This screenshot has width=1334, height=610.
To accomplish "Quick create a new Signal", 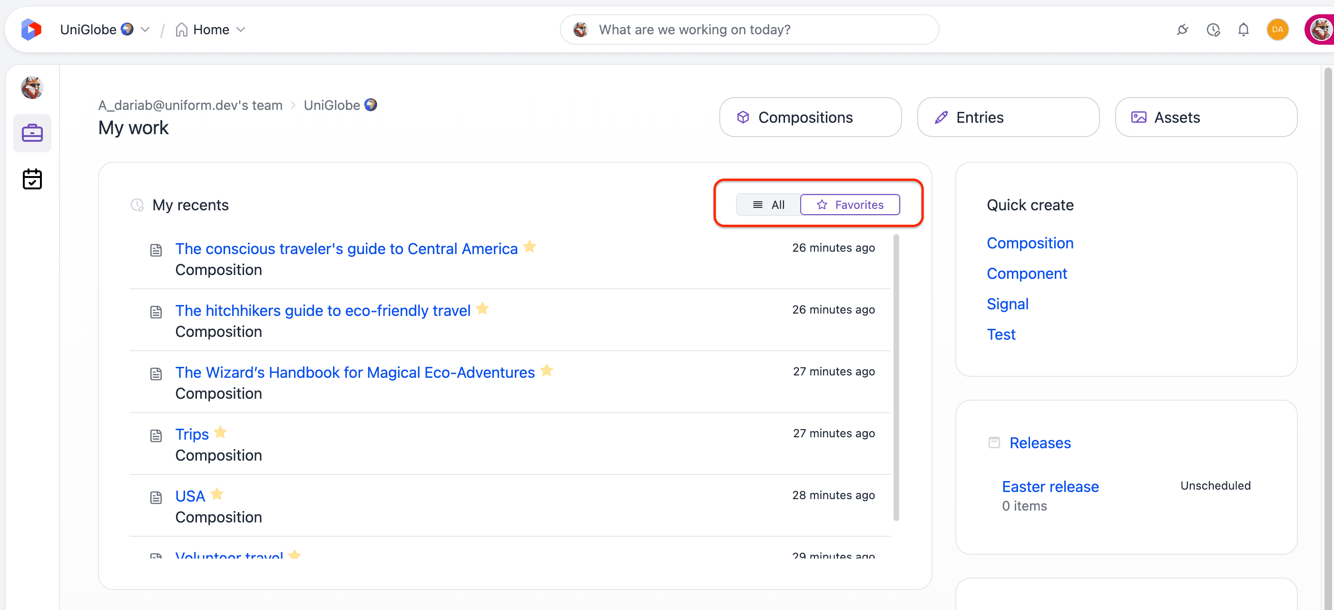I will 1007,304.
